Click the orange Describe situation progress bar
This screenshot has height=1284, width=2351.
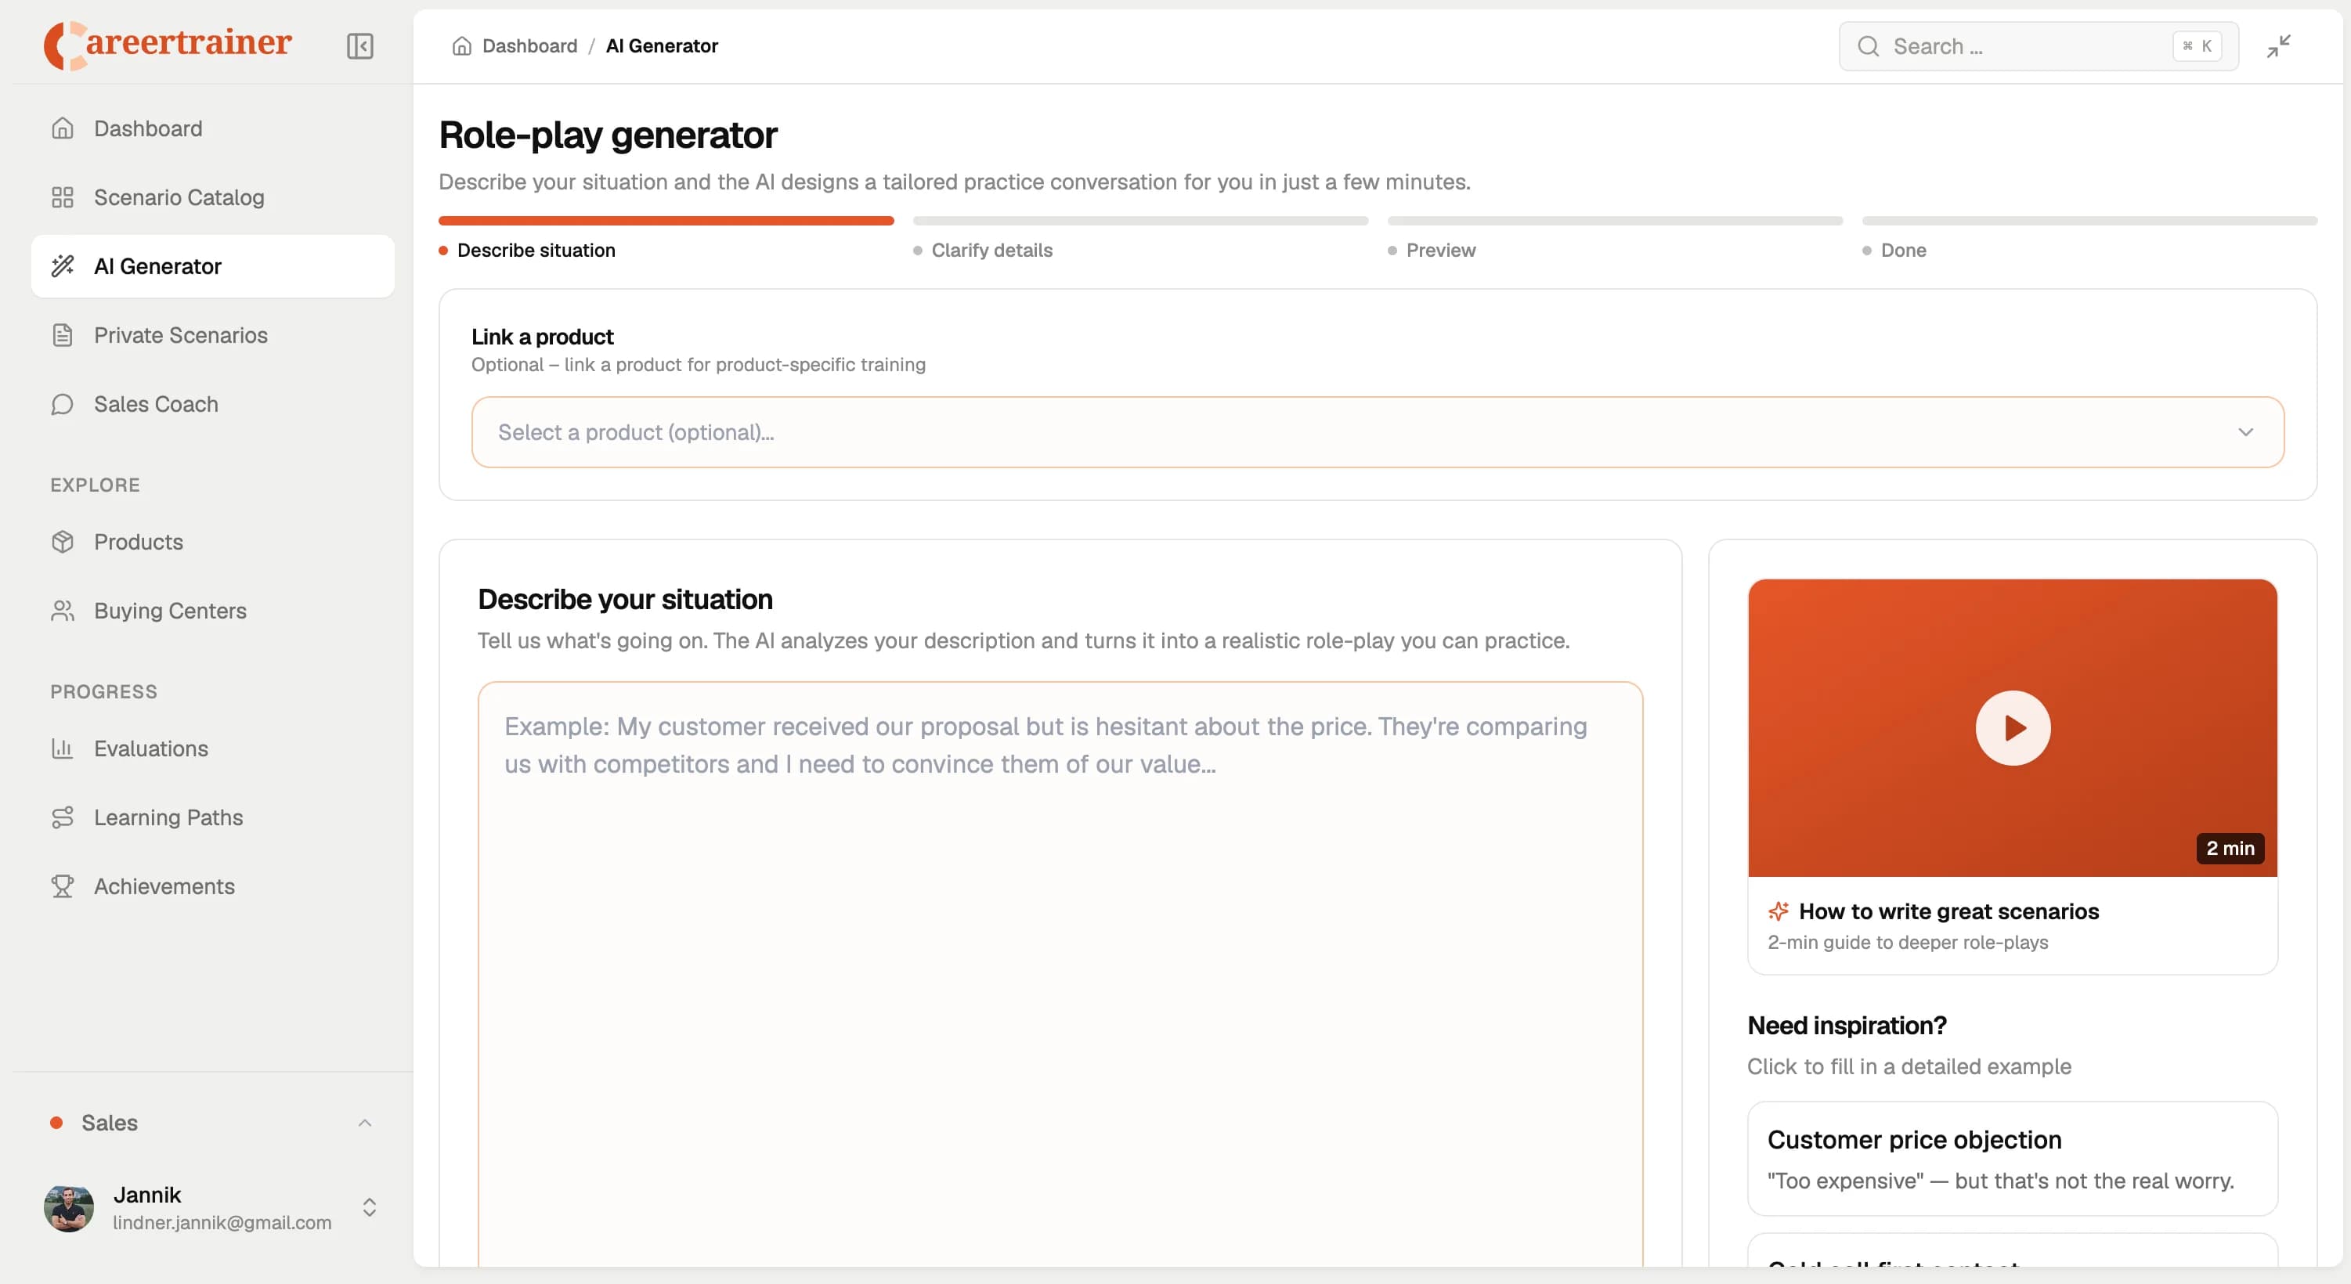[x=666, y=221]
